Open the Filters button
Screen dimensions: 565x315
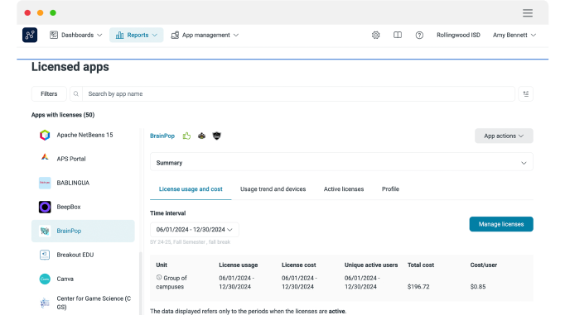49,94
